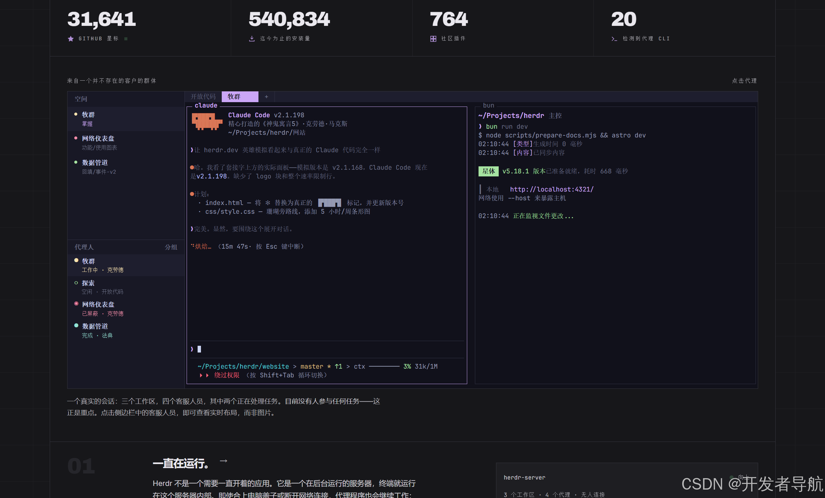Click the terminal prompt icon beside 检测到代理 CLI
Screen dimensions: 825x498
coord(614,39)
